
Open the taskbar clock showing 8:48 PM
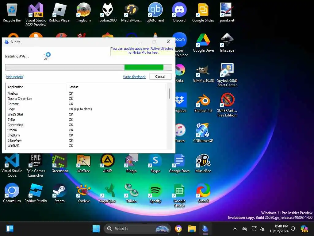click(279, 229)
